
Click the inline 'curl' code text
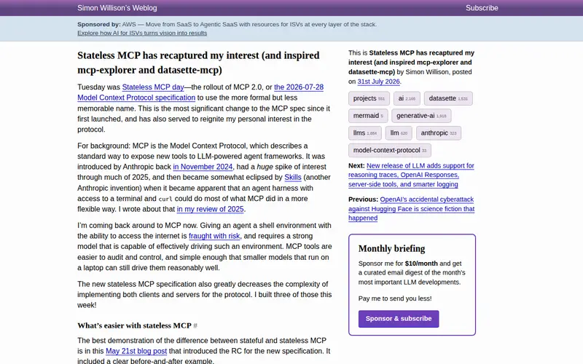click(x=165, y=199)
